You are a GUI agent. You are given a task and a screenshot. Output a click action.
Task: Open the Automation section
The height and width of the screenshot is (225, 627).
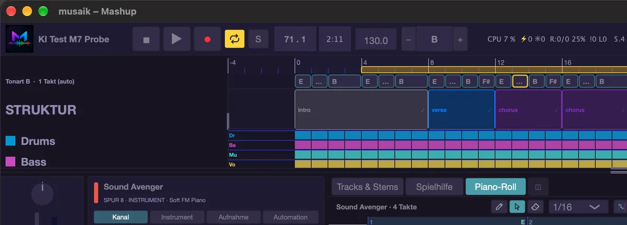[x=291, y=217]
